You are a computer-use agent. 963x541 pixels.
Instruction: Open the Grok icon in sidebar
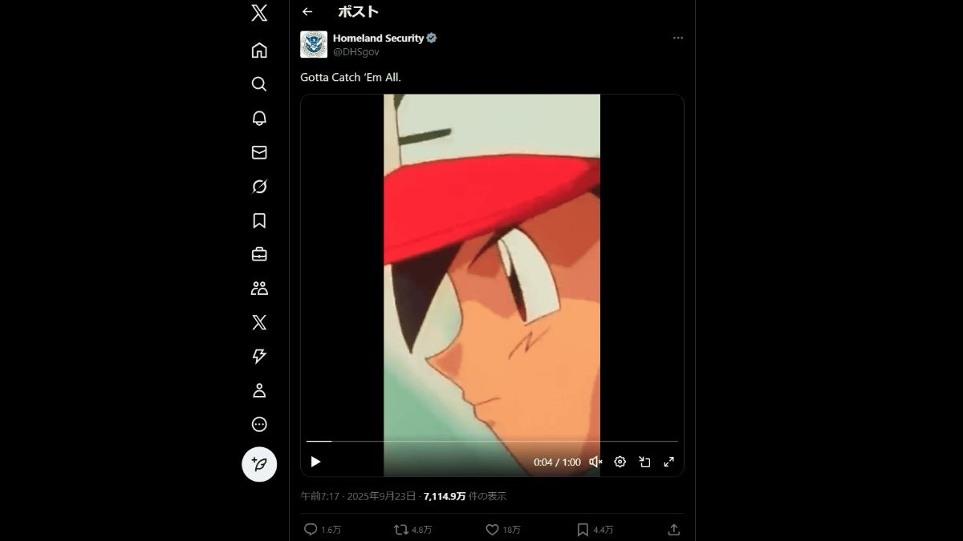tap(259, 187)
